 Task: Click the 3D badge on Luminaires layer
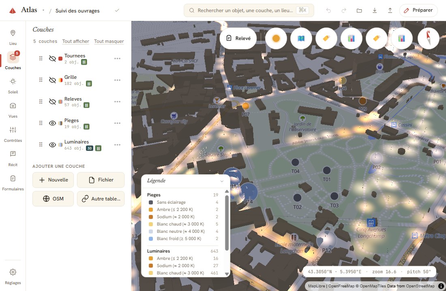(x=90, y=148)
